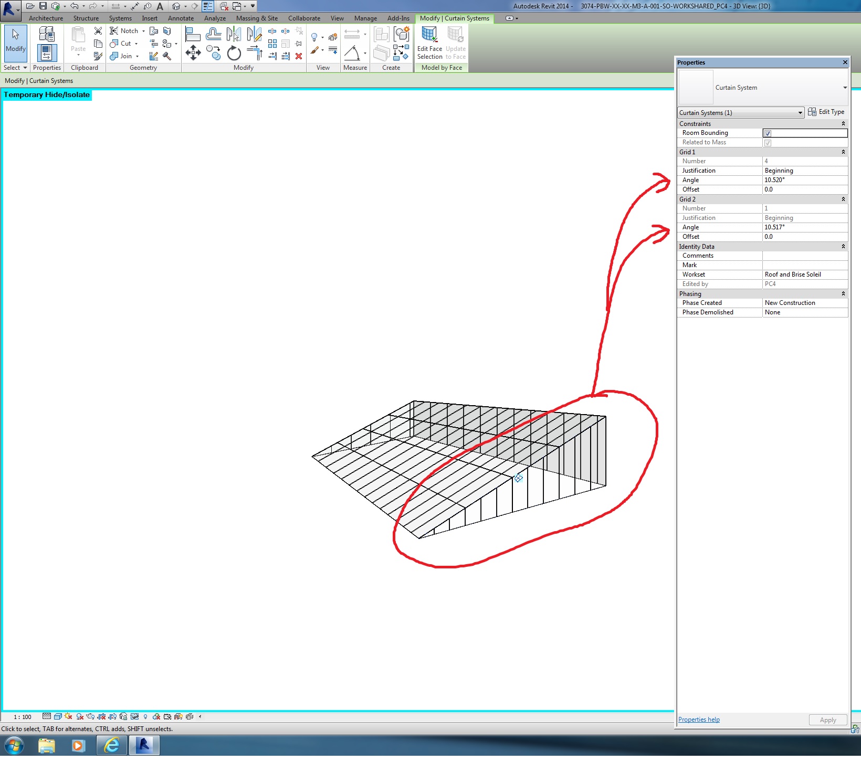Click the Save icon in quick access toolbar
The image size is (861, 761).
tap(43, 6)
